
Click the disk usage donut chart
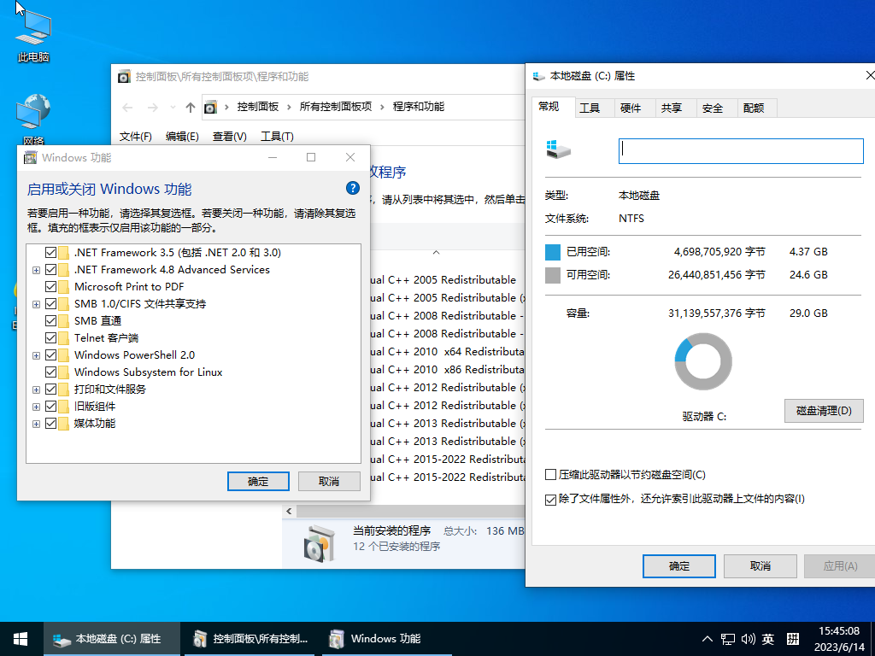(x=703, y=361)
